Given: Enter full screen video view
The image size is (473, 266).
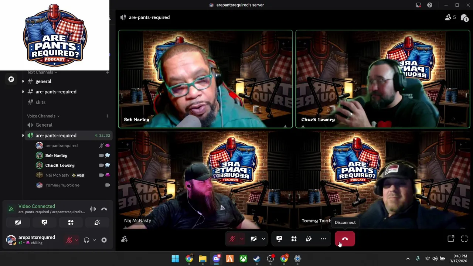Looking at the screenshot, I should (x=465, y=239).
